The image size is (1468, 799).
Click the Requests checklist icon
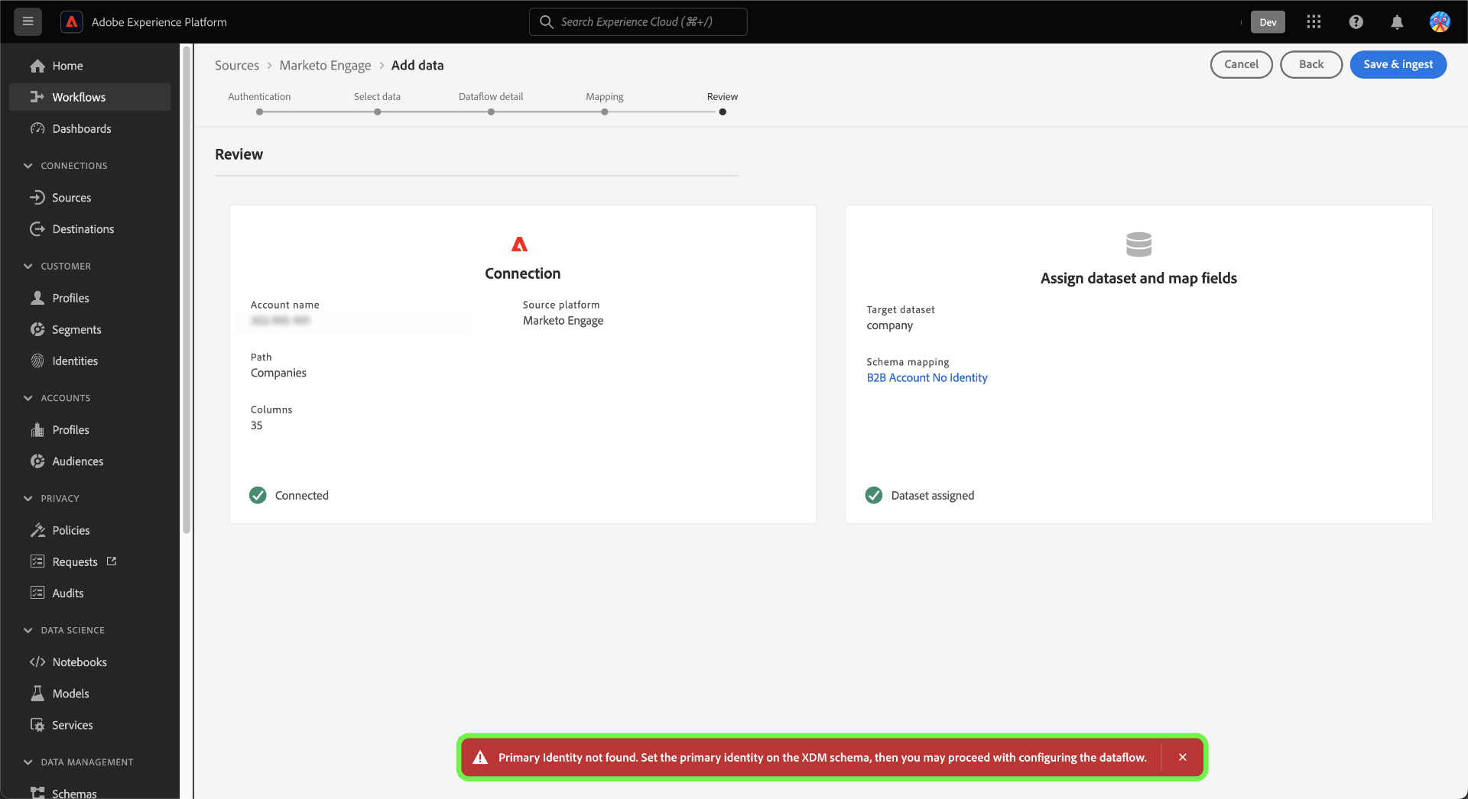pos(37,561)
